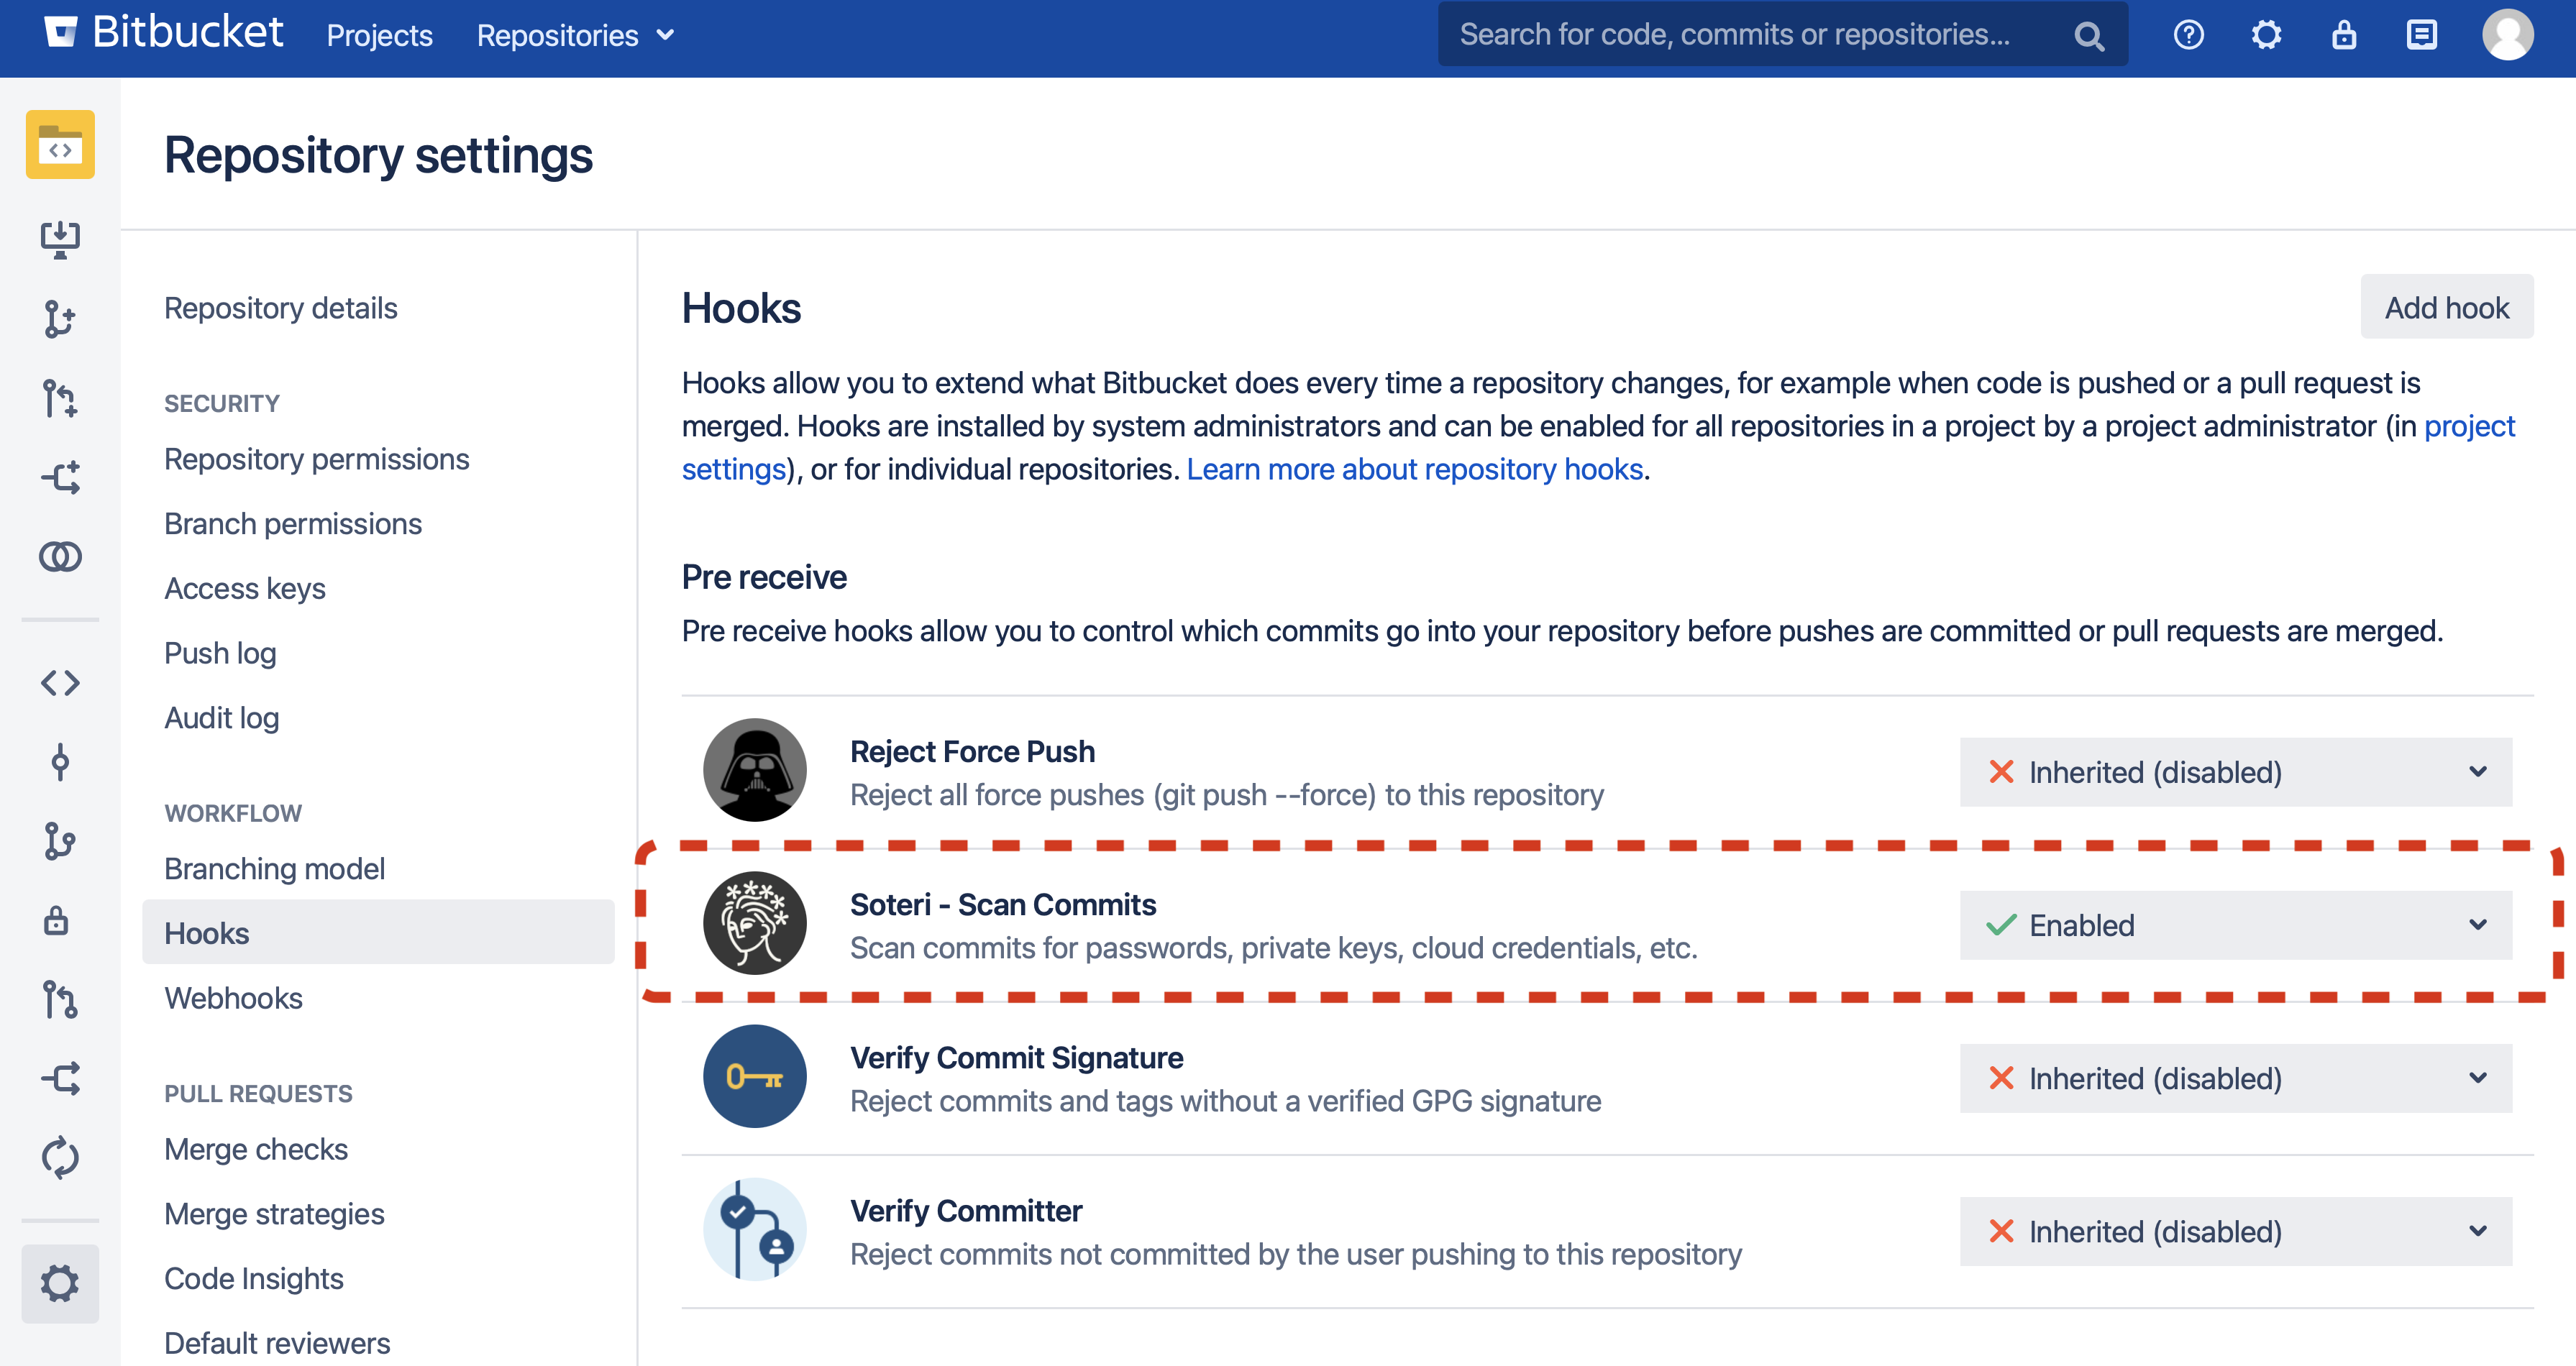Open Verify Committer Inherited dropdown

[2235, 1231]
